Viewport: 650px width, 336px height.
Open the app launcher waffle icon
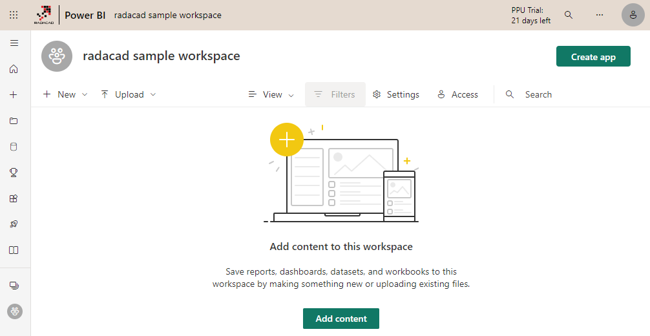tap(14, 15)
